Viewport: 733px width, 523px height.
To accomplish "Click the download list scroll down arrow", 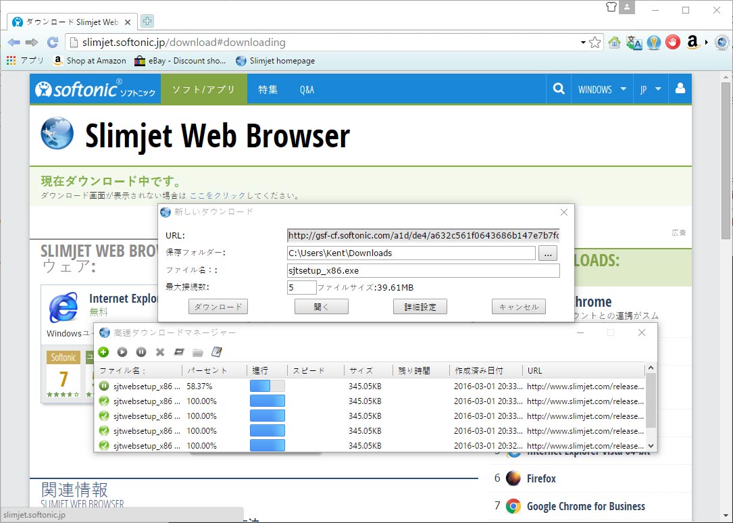I will click(x=651, y=446).
